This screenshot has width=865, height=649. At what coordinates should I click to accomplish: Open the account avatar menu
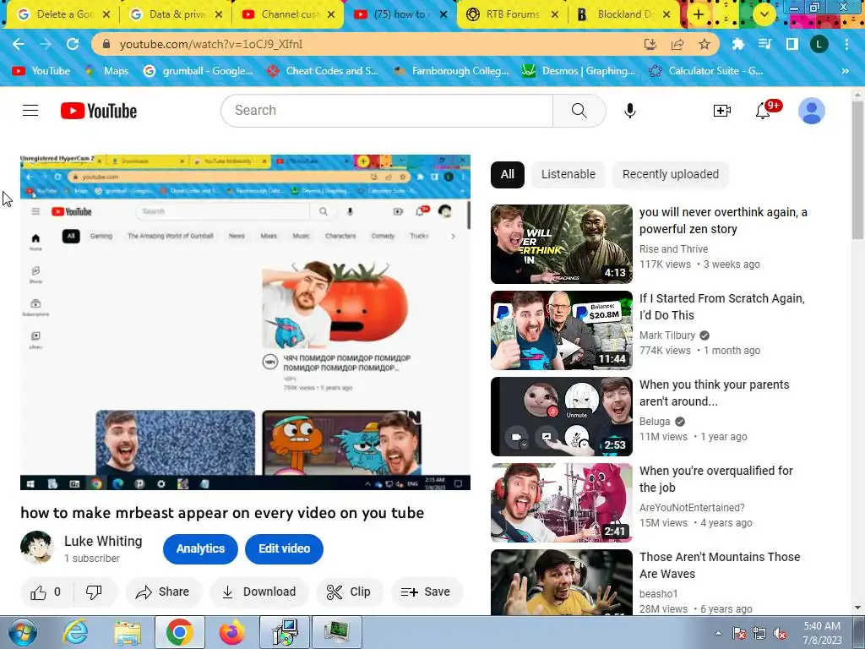[812, 111]
